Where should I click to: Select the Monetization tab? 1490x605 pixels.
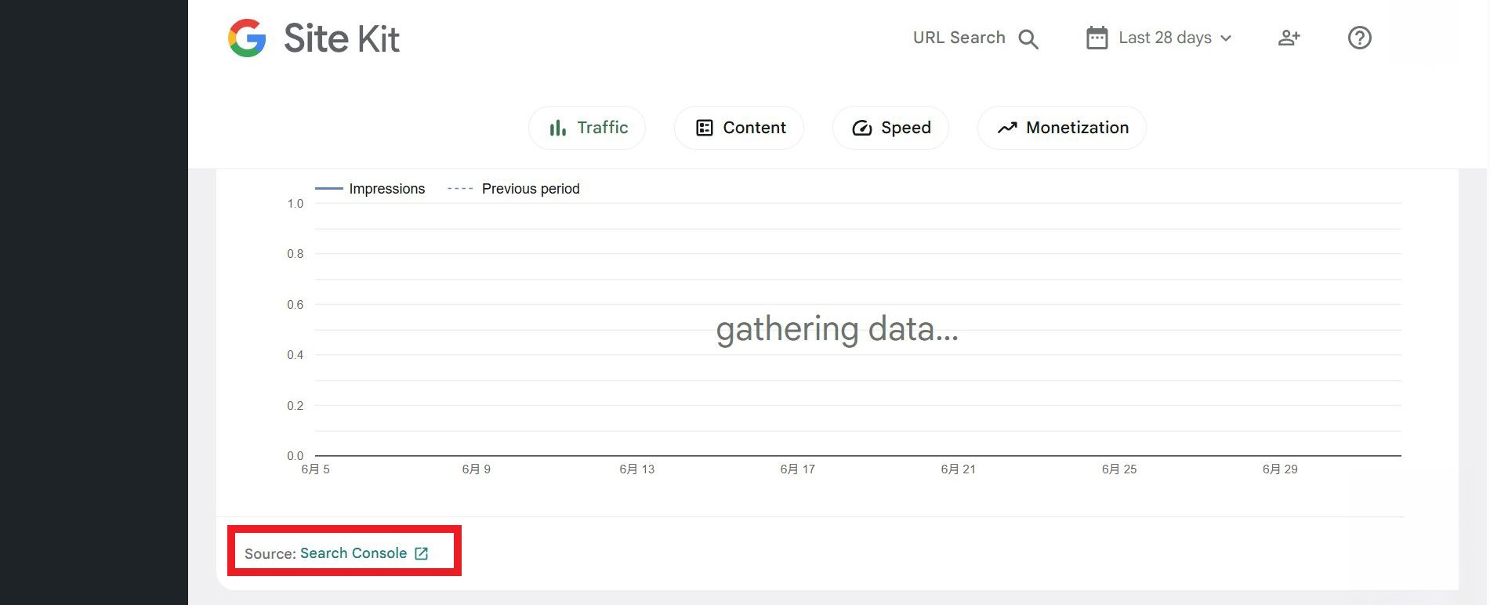[x=1062, y=128]
